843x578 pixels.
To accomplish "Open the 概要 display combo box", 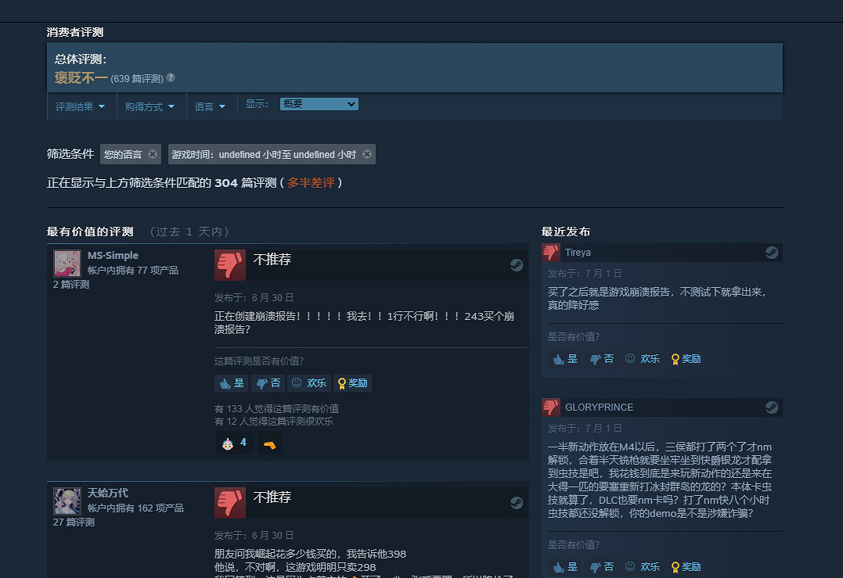I will pyautogui.click(x=319, y=103).
